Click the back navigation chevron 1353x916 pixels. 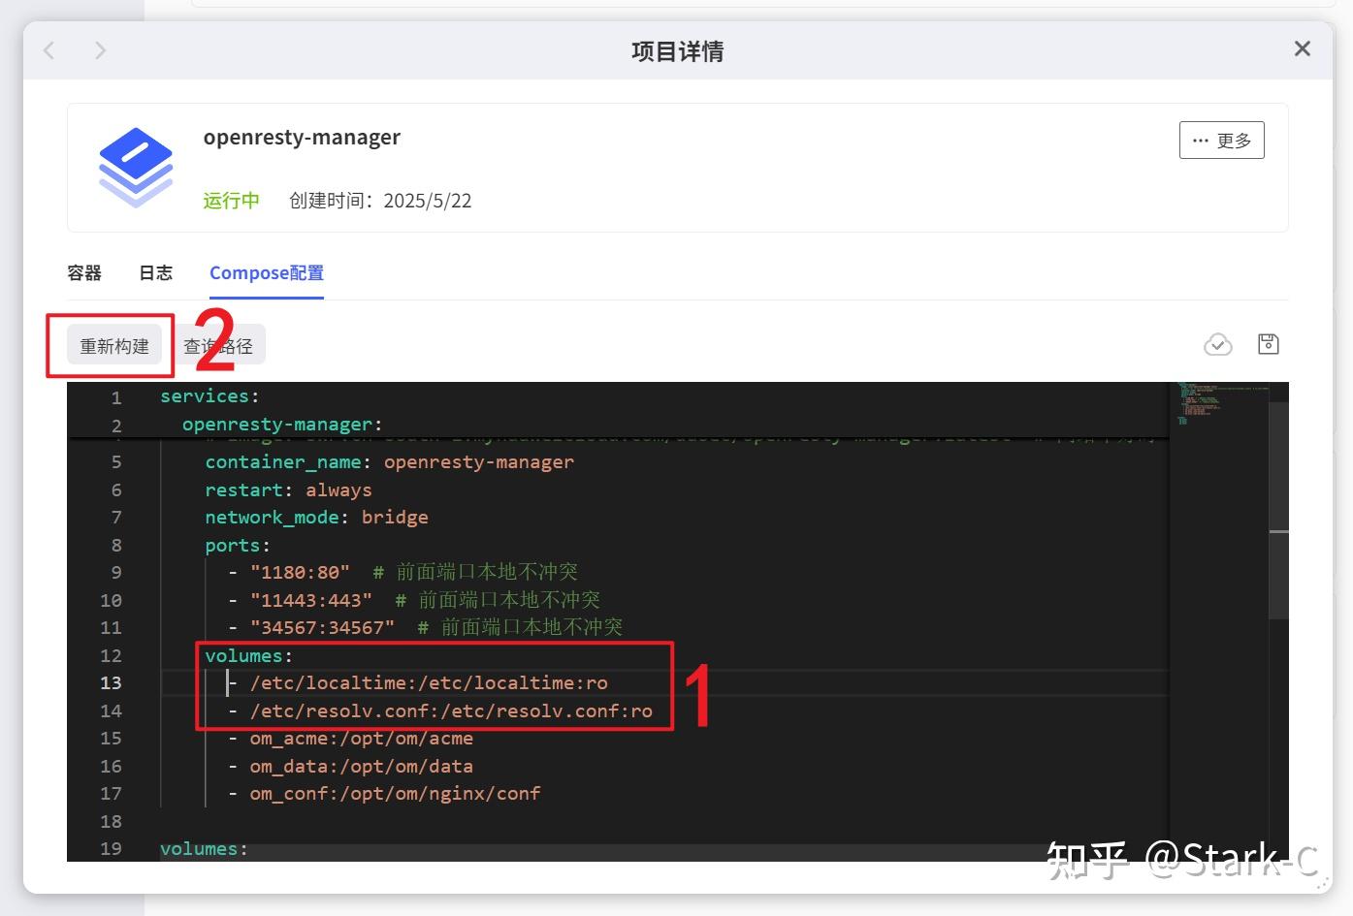click(x=48, y=49)
